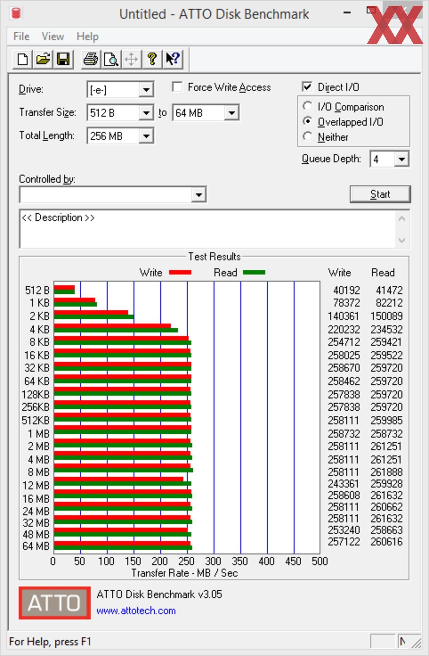This screenshot has height=656, width=429.
Task: Click the 12 MB row label
Action: (36, 485)
